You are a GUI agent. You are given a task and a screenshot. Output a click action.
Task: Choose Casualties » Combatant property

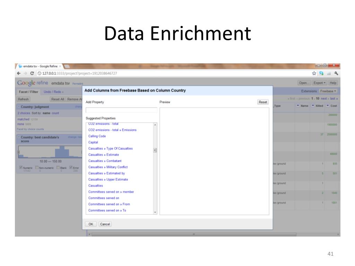click(x=105, y=161)
